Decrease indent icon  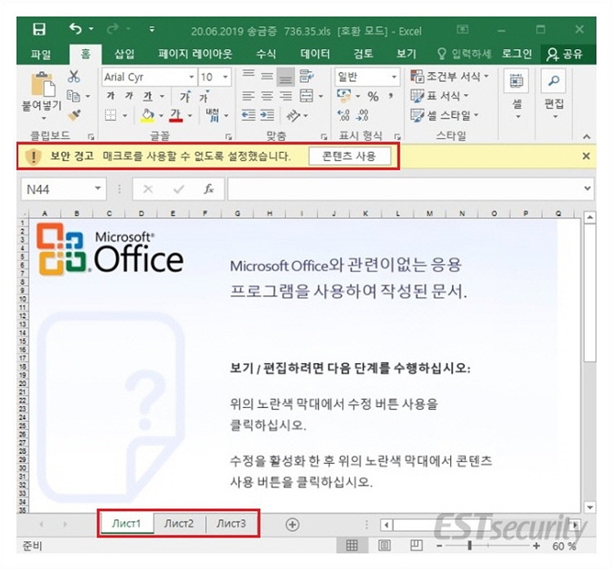coord(248,115)
